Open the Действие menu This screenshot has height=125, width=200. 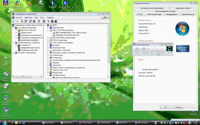[x=28, y=17]
